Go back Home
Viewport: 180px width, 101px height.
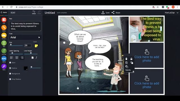click(4, 12)
